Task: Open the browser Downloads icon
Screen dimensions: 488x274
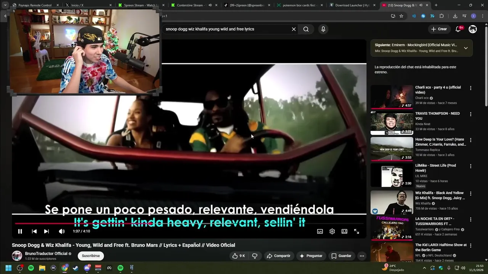Action: [x=455, y=16]
